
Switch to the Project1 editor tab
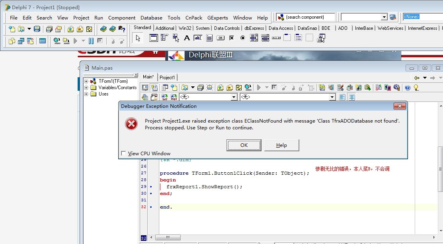[167, 77]
